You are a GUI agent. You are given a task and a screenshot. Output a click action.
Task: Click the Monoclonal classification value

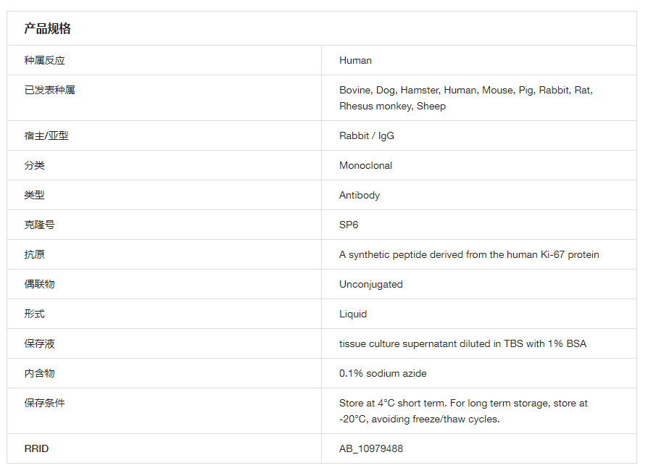[x=365, y=165]
